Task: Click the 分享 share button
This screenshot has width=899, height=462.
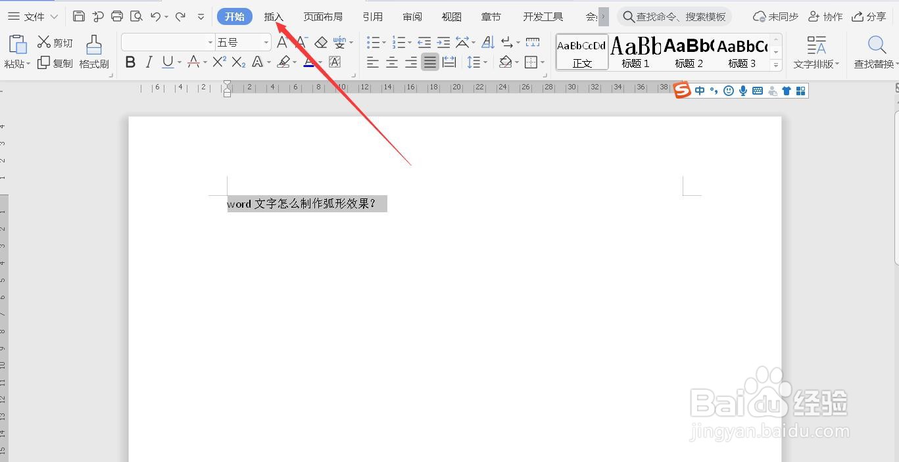Action: 869,16
